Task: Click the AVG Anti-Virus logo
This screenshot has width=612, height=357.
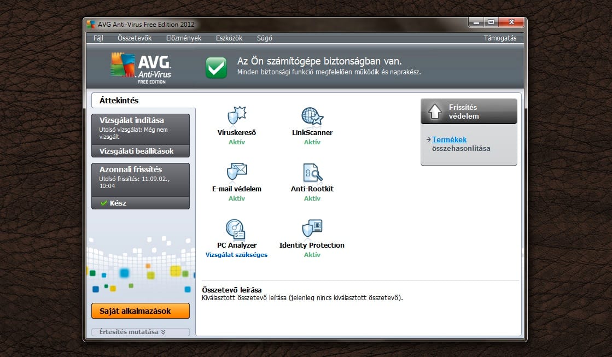Action: [141, 68]
